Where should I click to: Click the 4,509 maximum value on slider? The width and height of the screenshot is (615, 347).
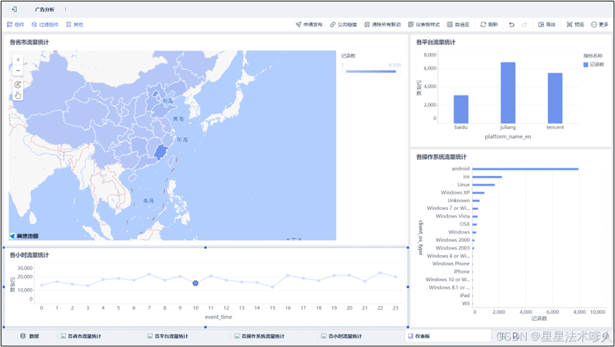(x=395, y=65)
